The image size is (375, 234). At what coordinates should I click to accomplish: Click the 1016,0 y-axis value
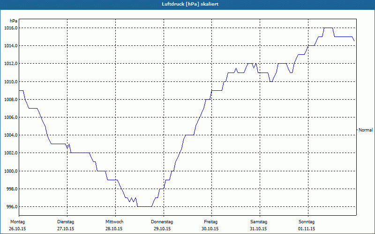(x=11, y=28)
